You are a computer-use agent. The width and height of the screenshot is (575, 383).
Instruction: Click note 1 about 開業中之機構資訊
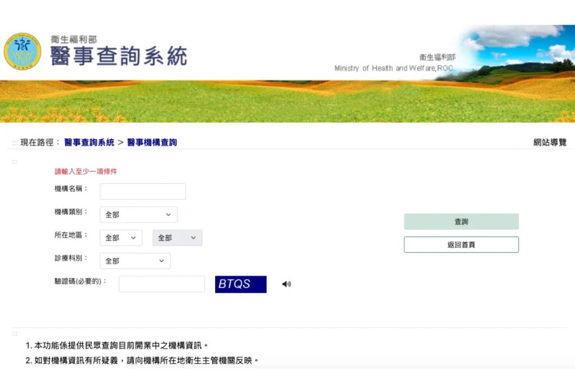(x=117, y=345)
